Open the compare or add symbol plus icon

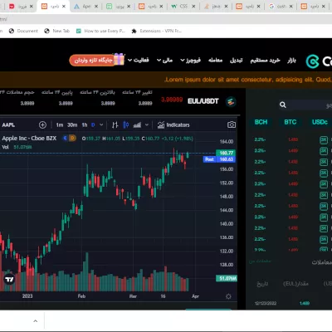click(42, 125)
